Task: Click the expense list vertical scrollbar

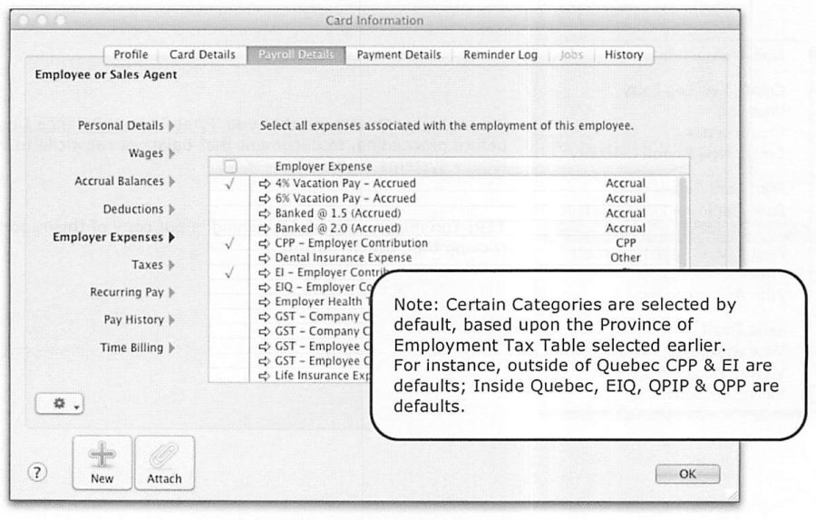Action: [683, 224]
